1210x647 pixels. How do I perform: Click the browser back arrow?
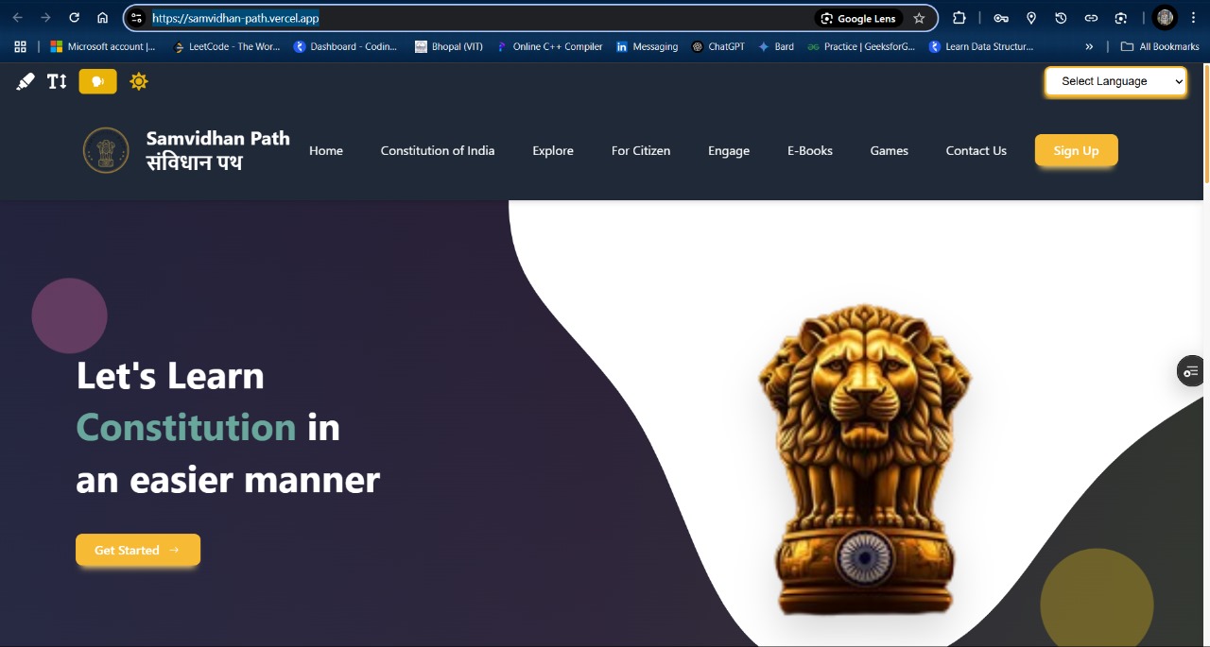point(17,18)
